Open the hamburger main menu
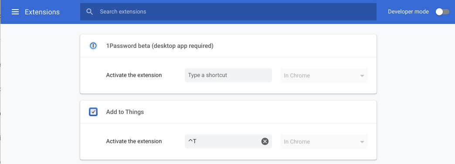Image resolution: width=455 pixels, height=164 pixels. (15, 12)
